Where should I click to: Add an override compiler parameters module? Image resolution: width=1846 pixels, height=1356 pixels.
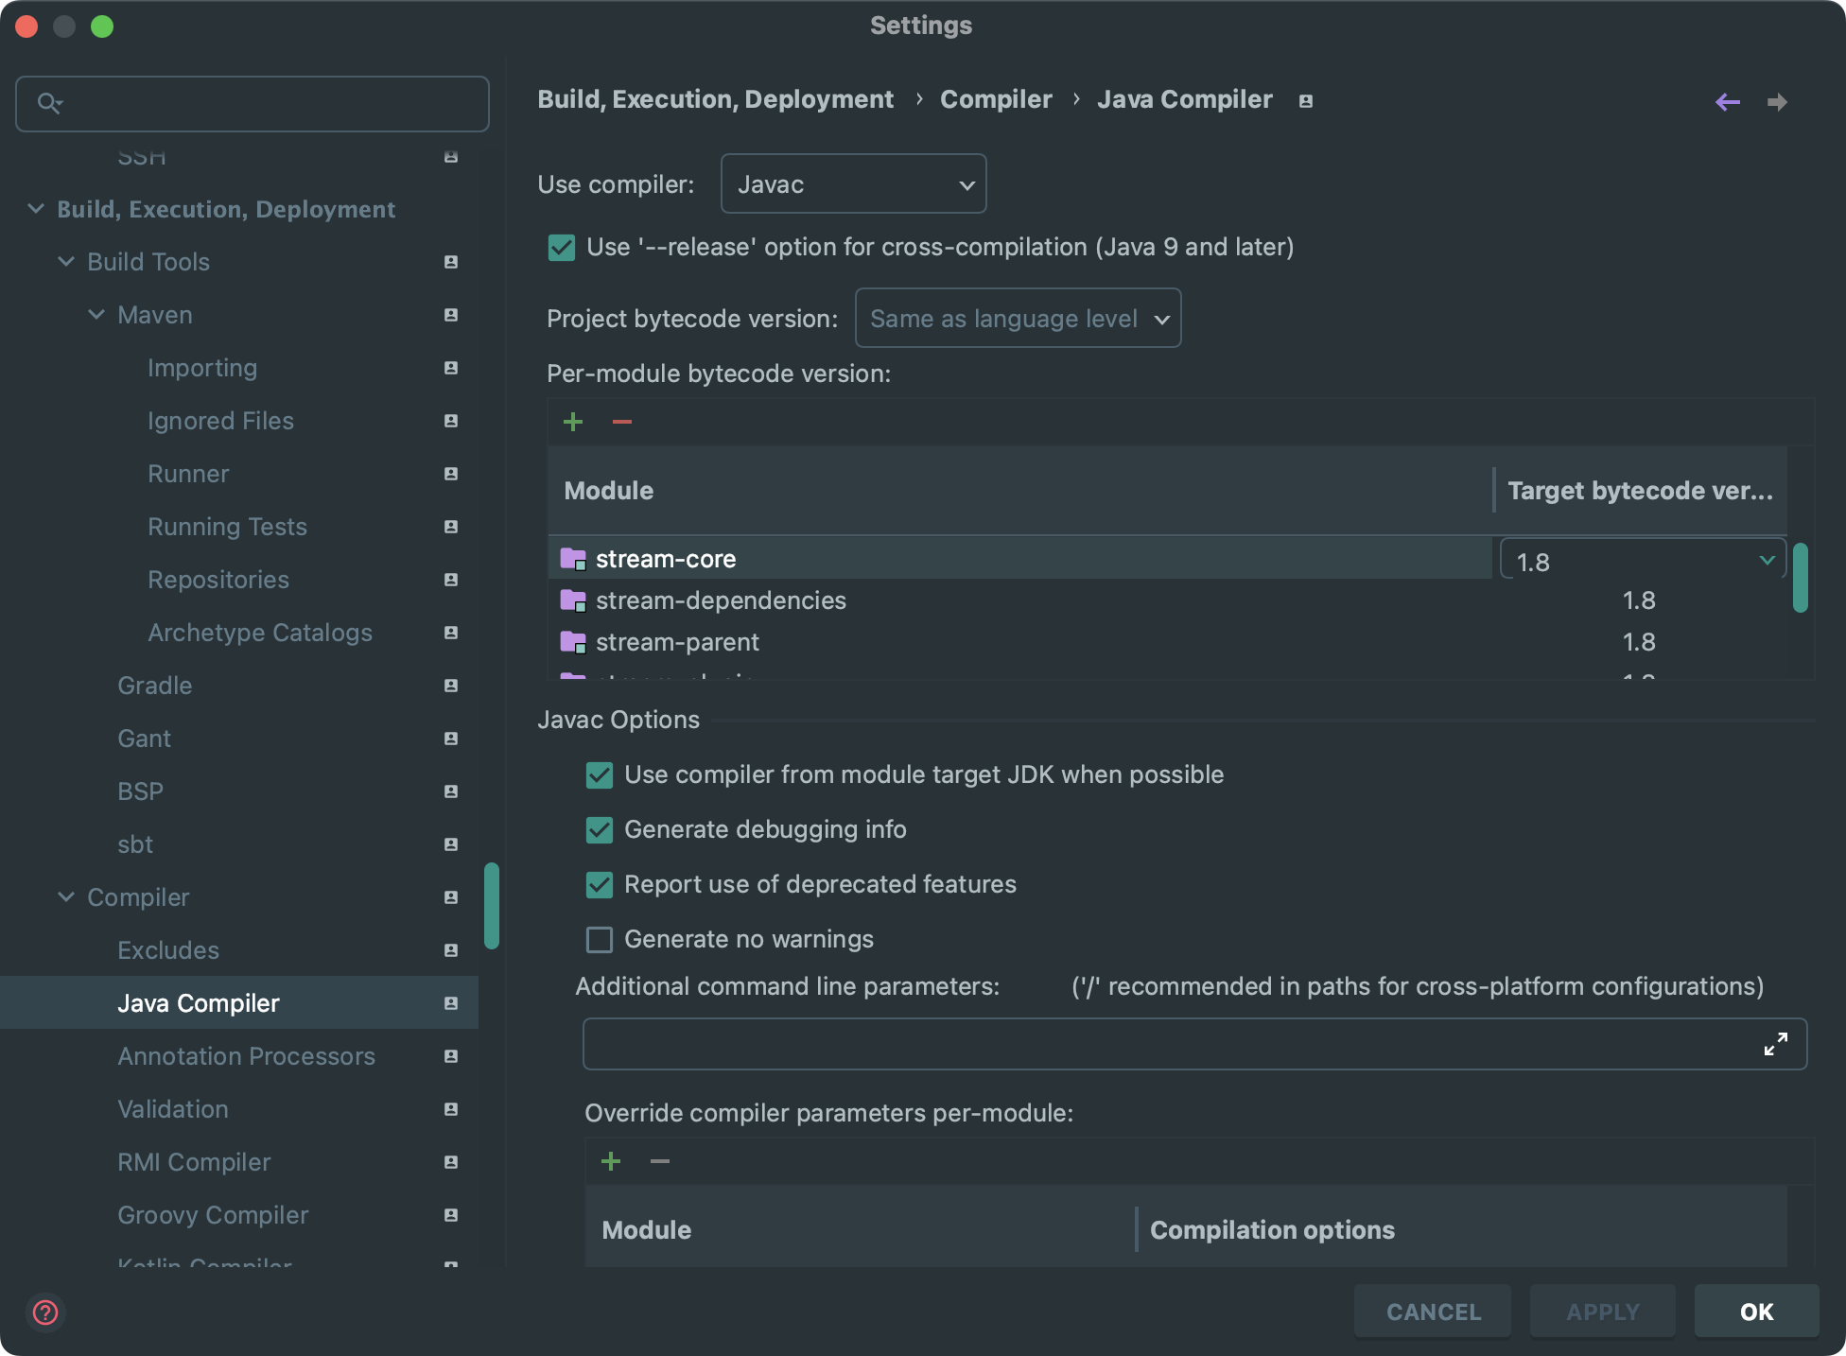pyautogui.click(x=611, y=1161)
